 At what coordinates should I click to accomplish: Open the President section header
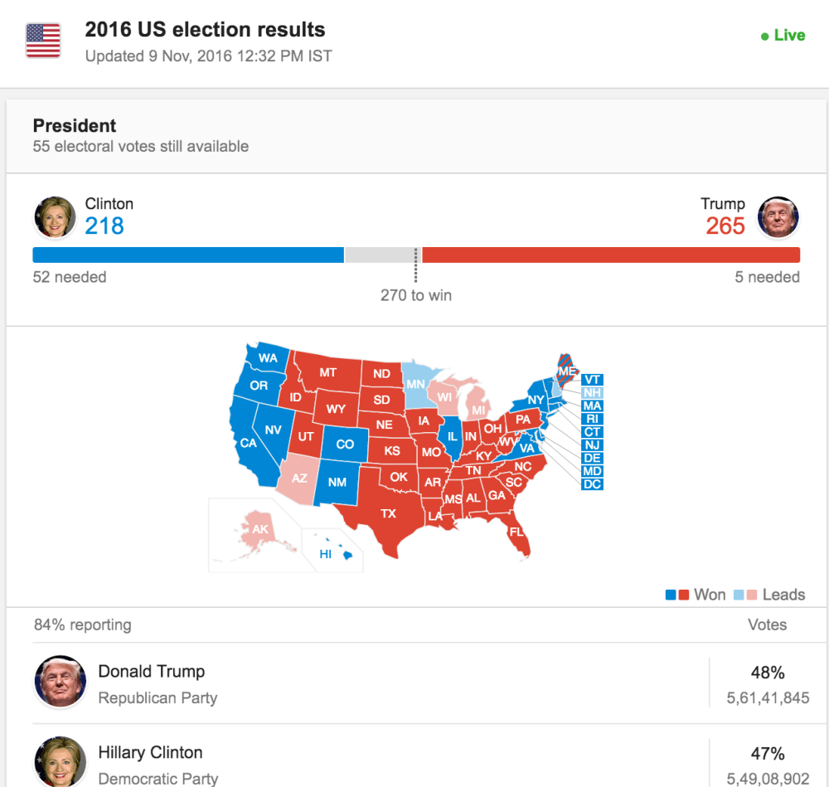(x=75, y=126)
